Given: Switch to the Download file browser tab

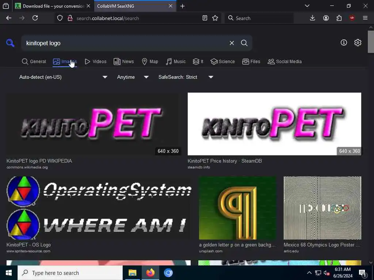Looking at the screenshot, I should [x=53, y=6].
